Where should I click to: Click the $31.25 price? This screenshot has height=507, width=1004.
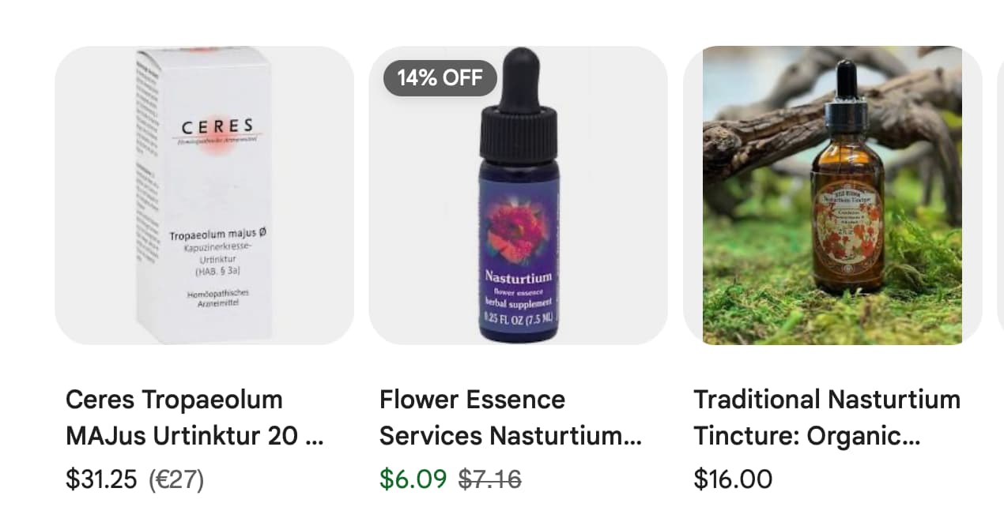click(101, 479)
